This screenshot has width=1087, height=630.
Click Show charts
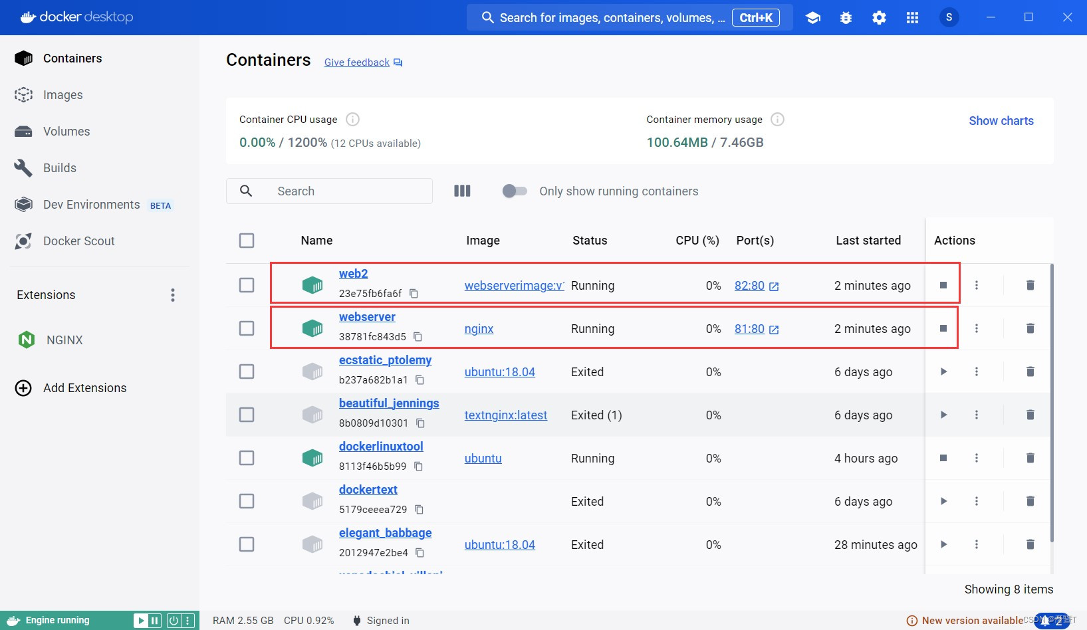[x=1001, y=121]
